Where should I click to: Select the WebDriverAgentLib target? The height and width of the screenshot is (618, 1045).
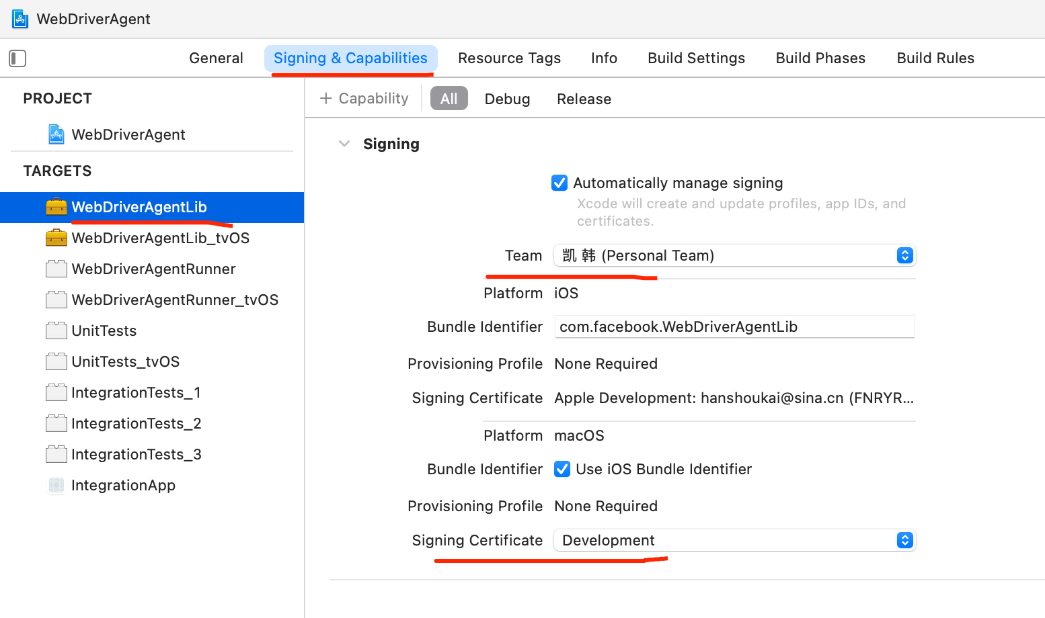[152, 207]
